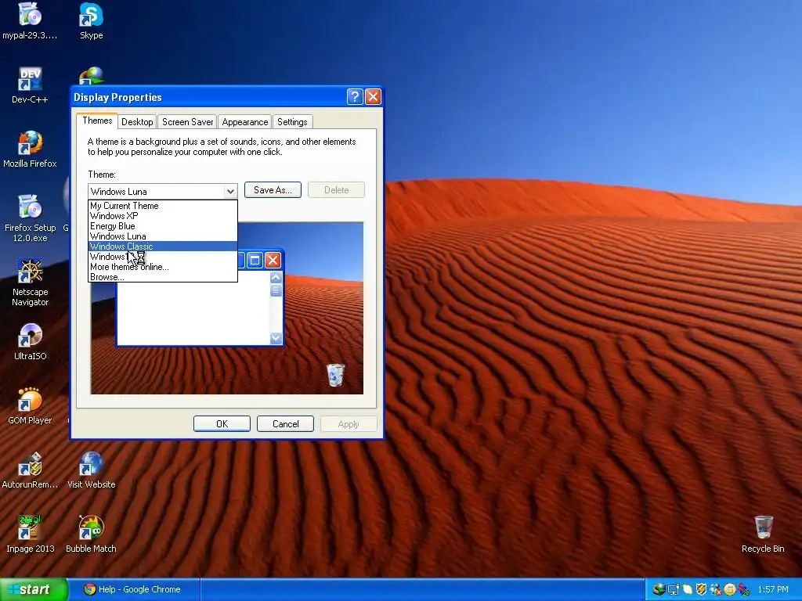Collapse the Theme dropdown via its arrow

pos(231,191)
